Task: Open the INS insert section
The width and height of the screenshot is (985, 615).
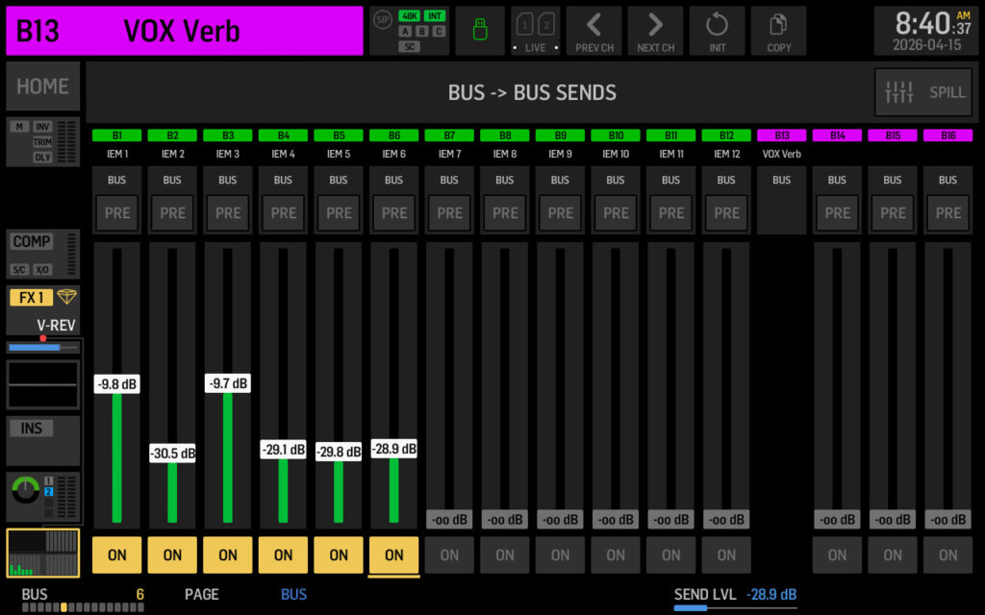Action: coord(42,440)
